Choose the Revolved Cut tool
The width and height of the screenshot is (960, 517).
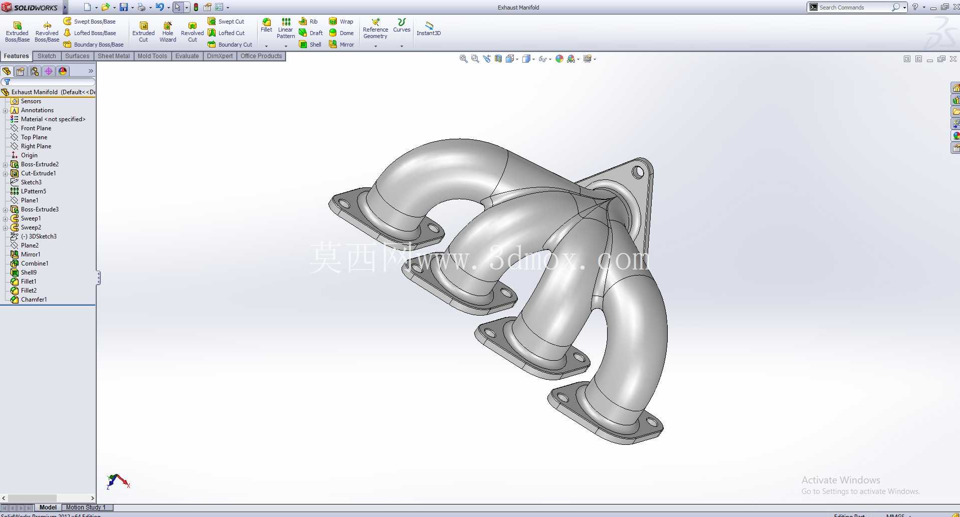(x=192, y=32)
